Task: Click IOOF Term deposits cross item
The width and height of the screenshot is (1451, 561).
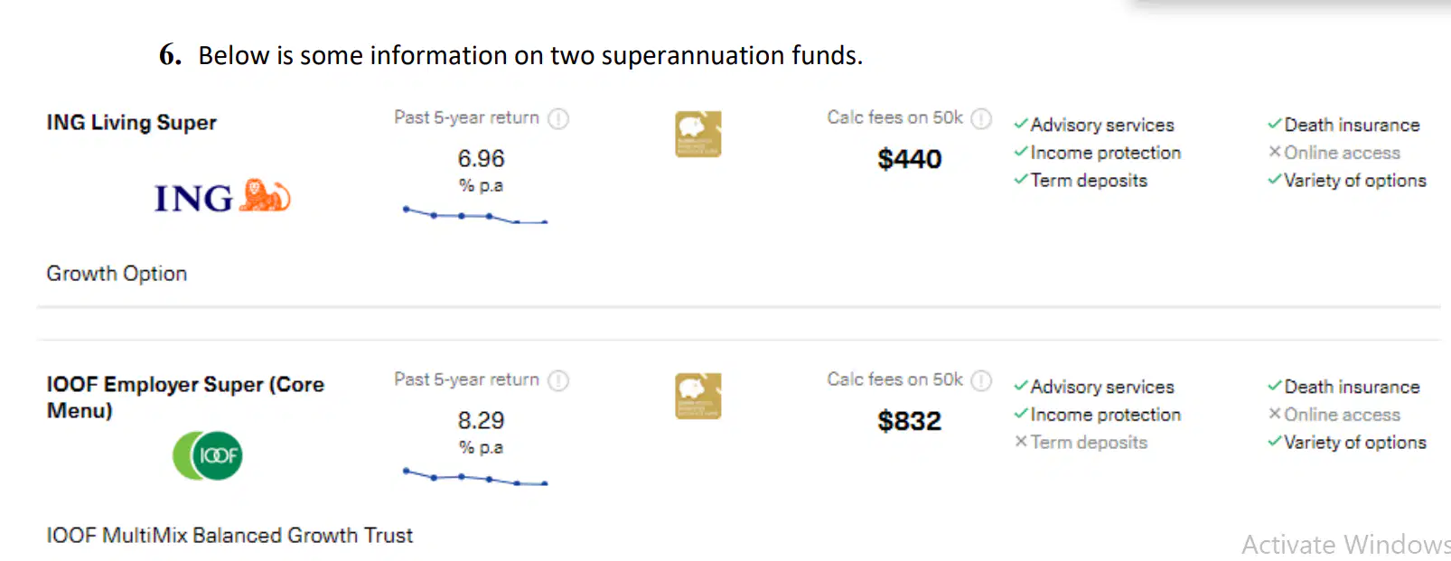Action: coord(1081,442)
